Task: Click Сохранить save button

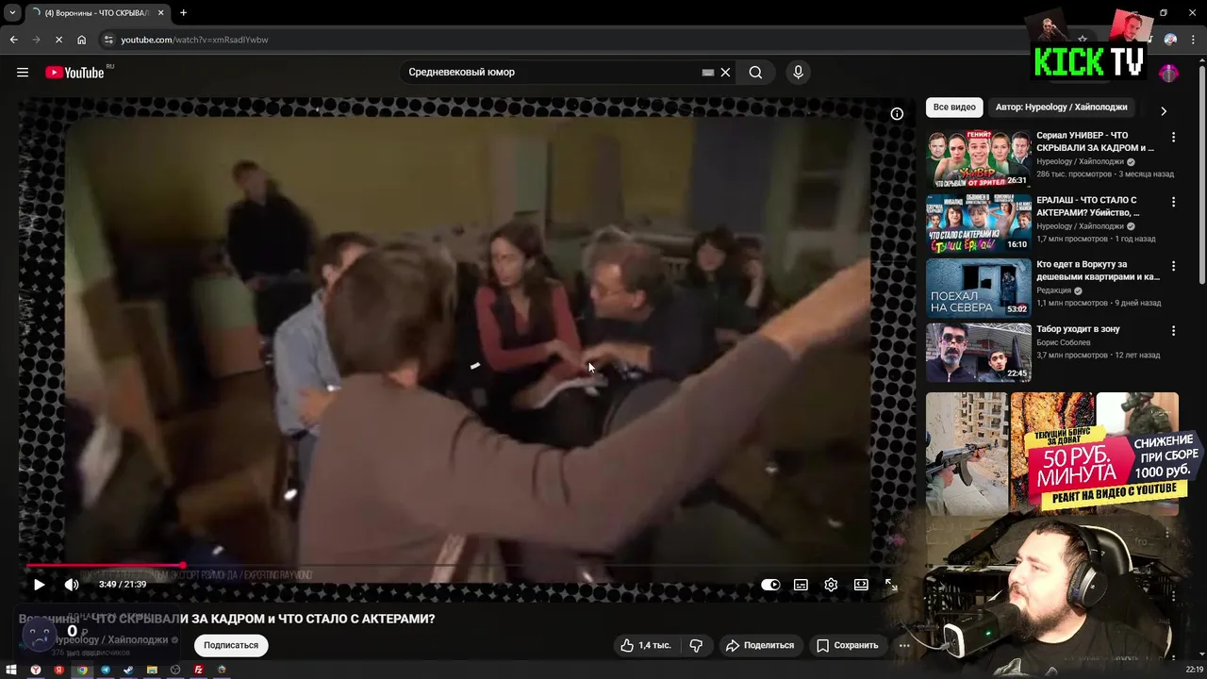Action: point(847,645)
